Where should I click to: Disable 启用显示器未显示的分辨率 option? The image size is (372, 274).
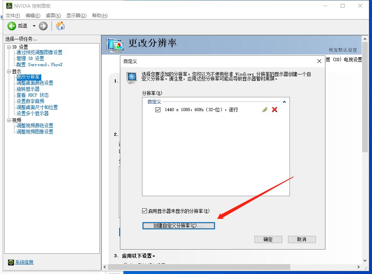point(144,210)
